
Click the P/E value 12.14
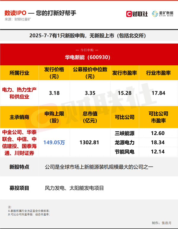(158, 152)
